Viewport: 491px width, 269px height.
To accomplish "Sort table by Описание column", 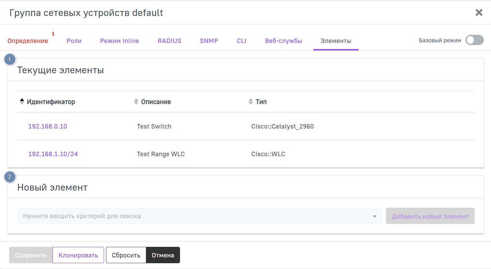I will pyautogui.click(x=156, y=102).
